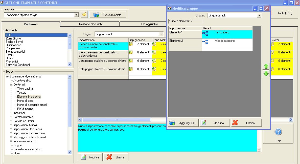Image resolution: width=300 pixels, height=164 pixels.
Task: Switch to the Contenuti tab
Action: click(x=31, y=24)
